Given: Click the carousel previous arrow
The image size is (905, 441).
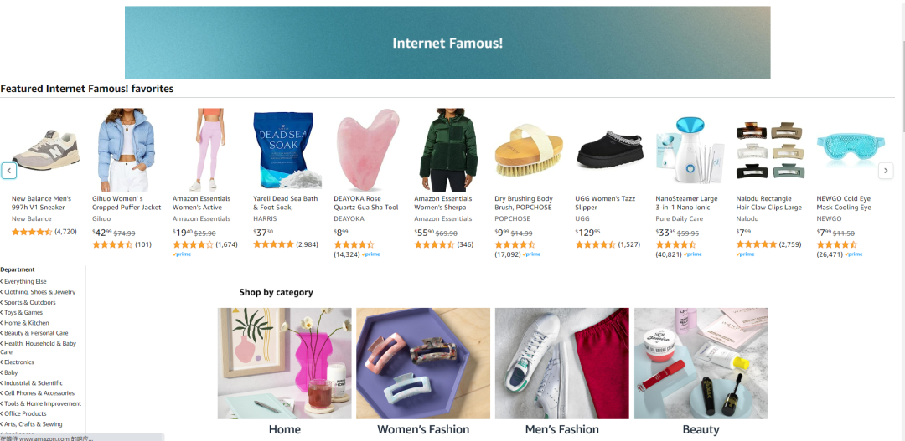Looking at the screenshot, I should tap(9, 171).
